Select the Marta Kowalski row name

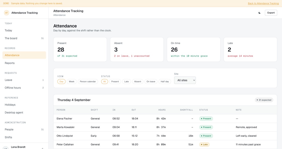[x=65, y=127]
